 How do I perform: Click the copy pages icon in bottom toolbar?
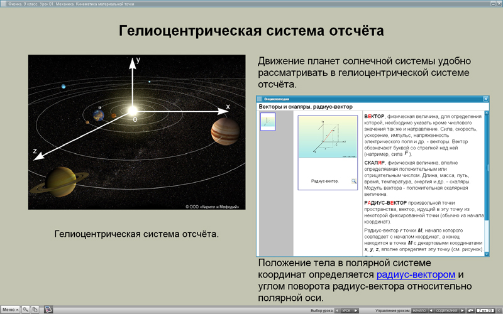[35, 310]
